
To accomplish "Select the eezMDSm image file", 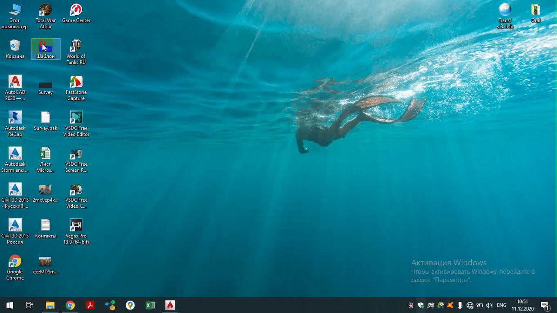I will pyautogui.click(x=45, y=265).
